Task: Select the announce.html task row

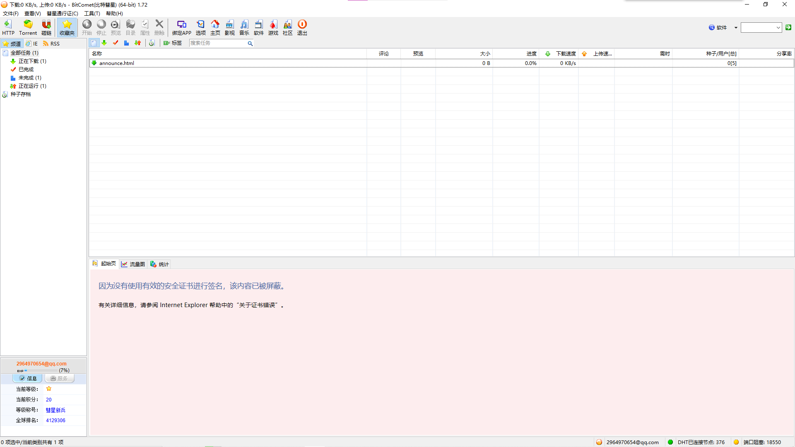Action: 441,63
